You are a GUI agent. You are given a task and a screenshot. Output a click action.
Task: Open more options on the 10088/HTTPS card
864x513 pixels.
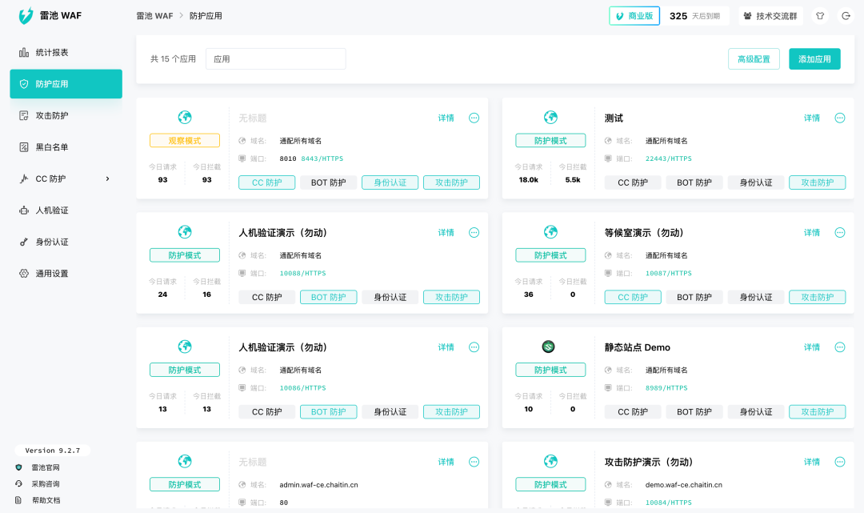pos(474,233)
